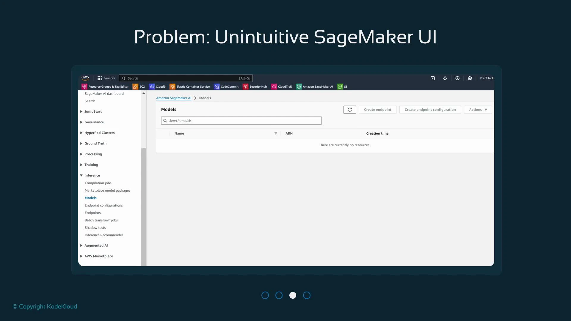The height and width of the screenshot is (321, 571).
Task: Open AWS settings gear
Action: [470, 78]
